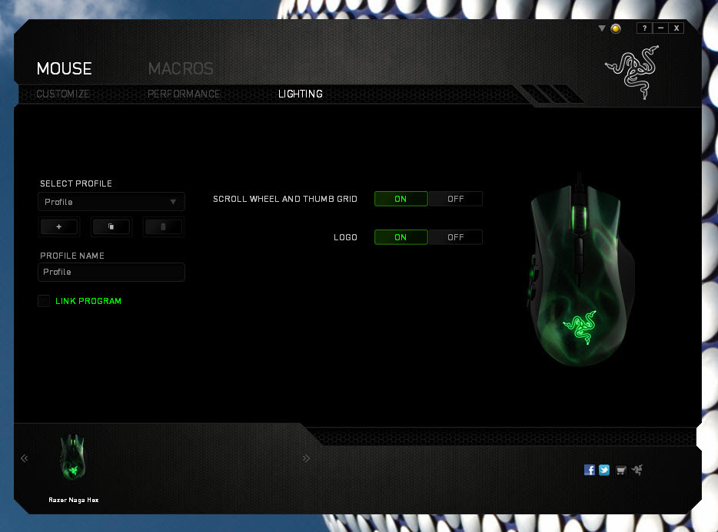Enable the Link Program checkbox
This screenshot has width=718, height=532.
(x=44, y=301)
